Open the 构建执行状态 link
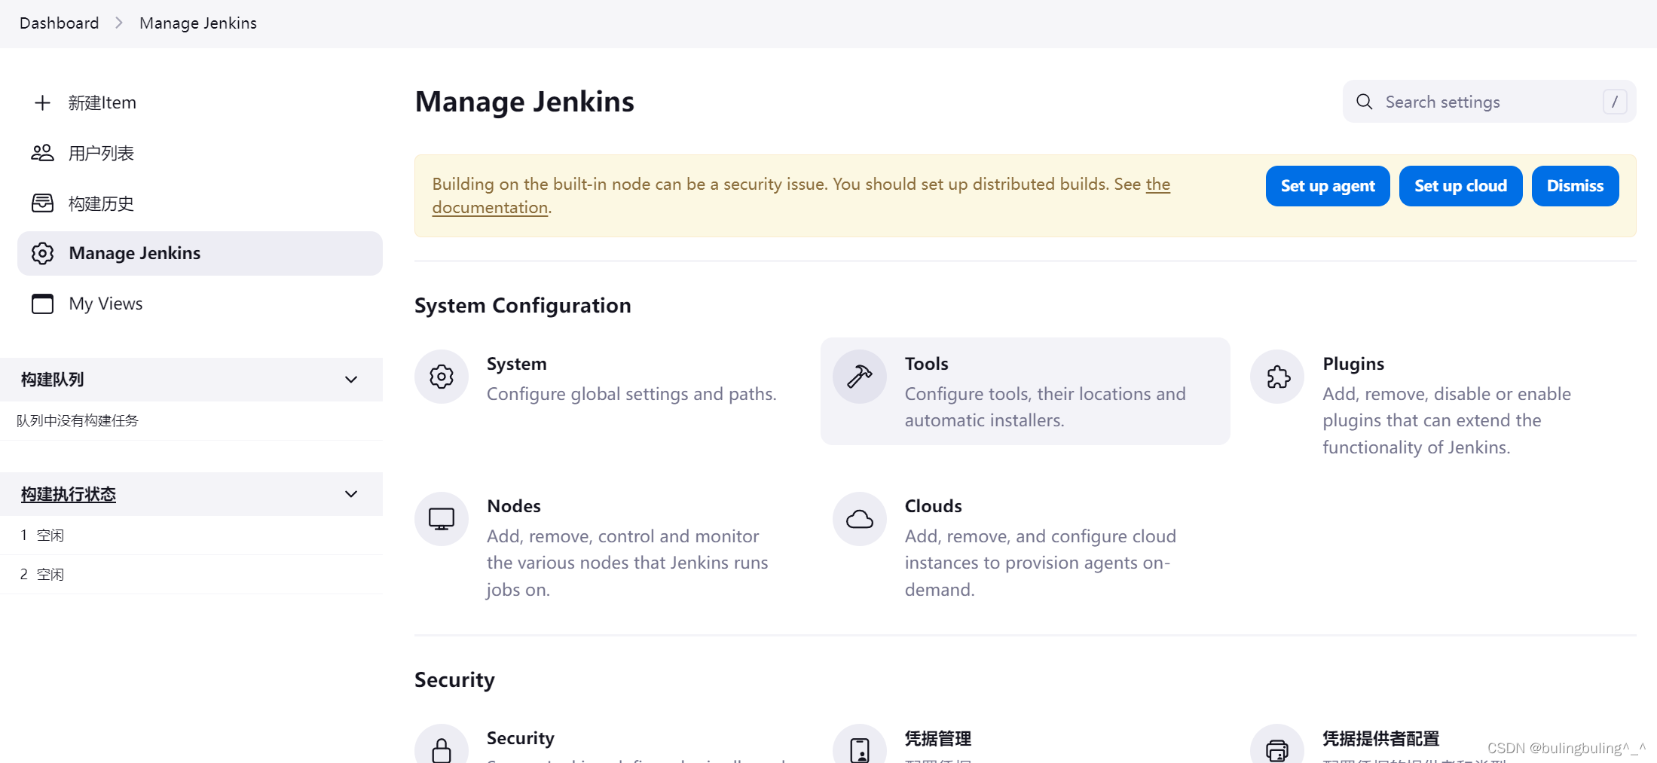The height and width of the screenshot is (763, 1657). [x=69, y=494]
